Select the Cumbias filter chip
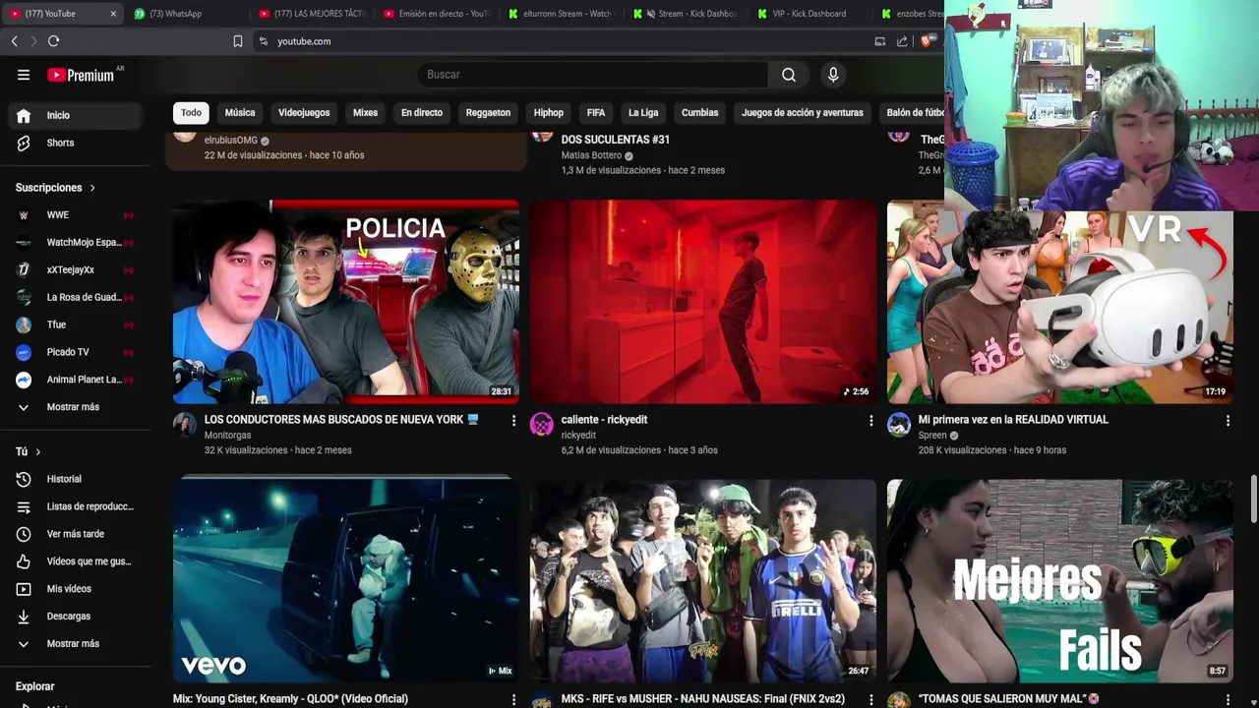This screenshot has width=1259, height=708. (x=700, y=112)
